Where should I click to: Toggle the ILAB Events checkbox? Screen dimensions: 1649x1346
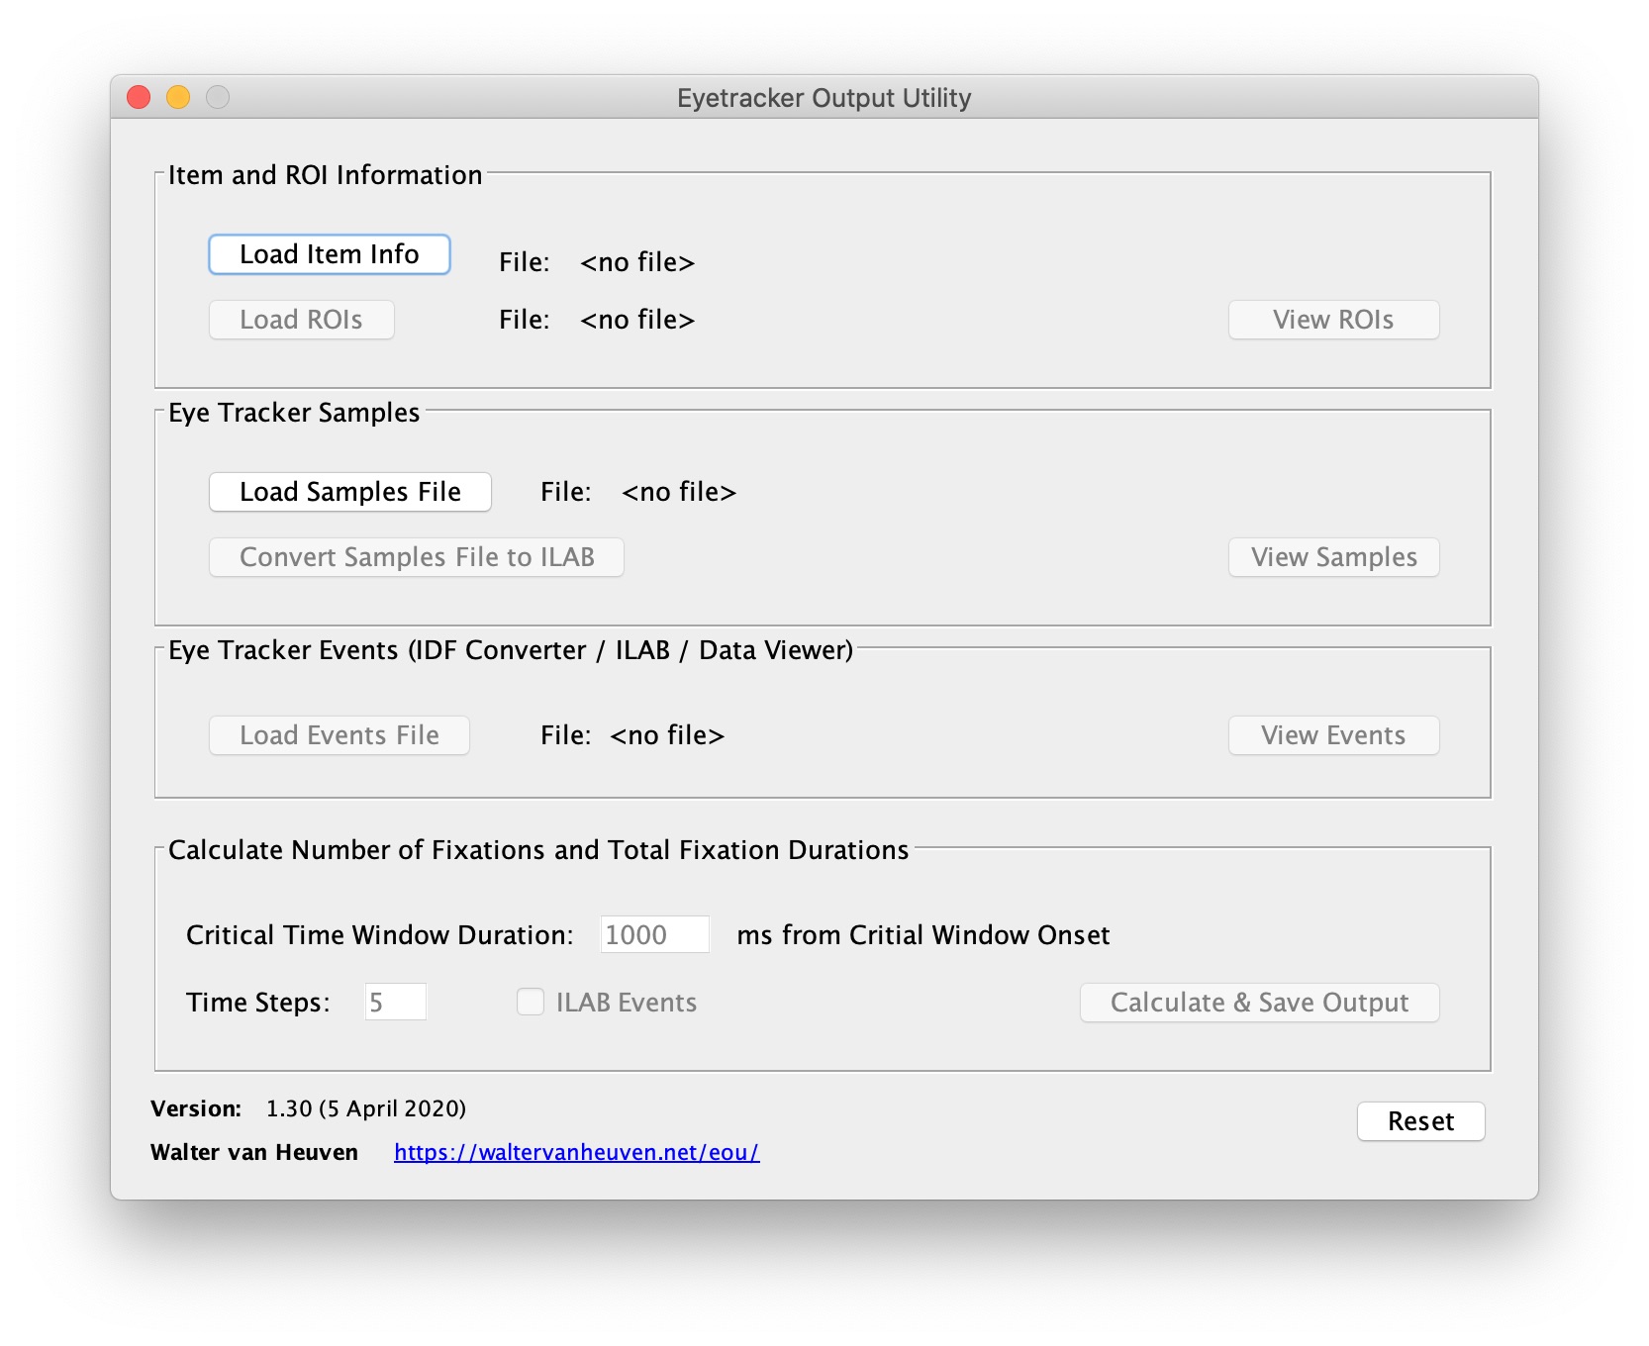[531, 1003]
